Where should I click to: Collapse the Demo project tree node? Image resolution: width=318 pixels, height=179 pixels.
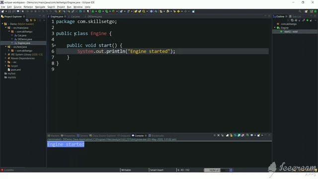(2, 24)
